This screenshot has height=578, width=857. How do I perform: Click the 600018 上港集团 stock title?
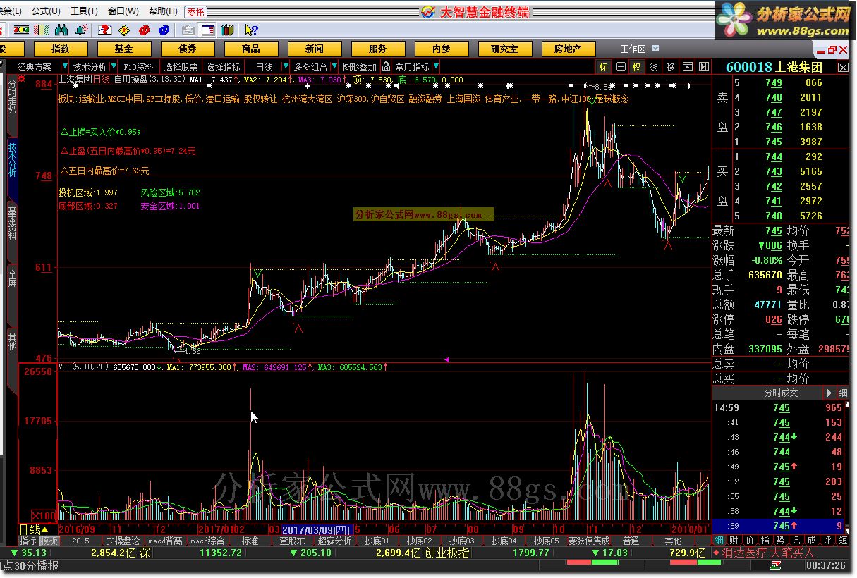coord(774,67)
